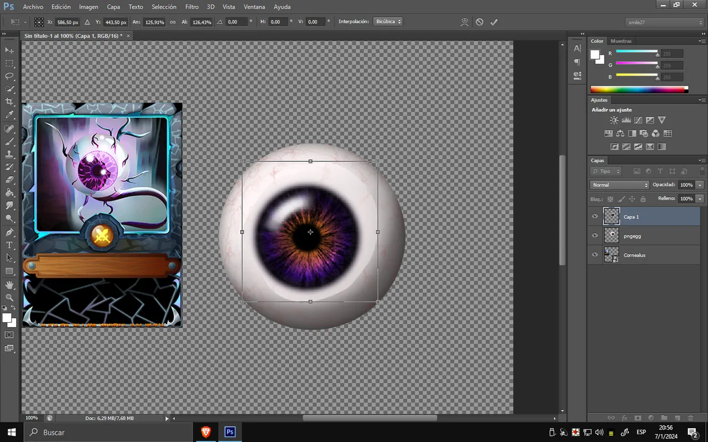Click the R channel slider
The width and height of the screenshot is (708, 442).
pos(637,52)
